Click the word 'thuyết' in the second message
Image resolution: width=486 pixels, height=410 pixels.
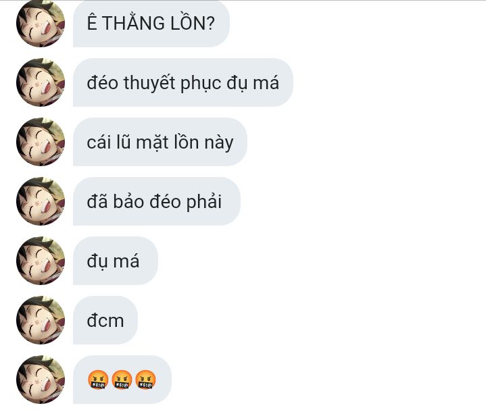[x=149, y=83]
